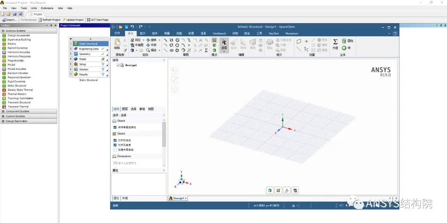
Task: Open the Undo history dropdown arrow
Action: click(x=136, y=27)
